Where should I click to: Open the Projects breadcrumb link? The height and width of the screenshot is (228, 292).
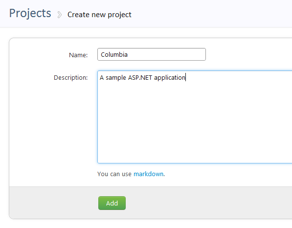pyautogui.click(x=30, y=13)
